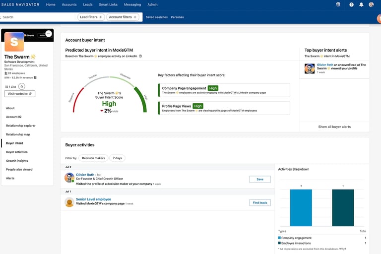Click Find leads button
Image resolution: width=381 pixels, height=254 pixels.
pyautogui.click(x=260, y=202)
